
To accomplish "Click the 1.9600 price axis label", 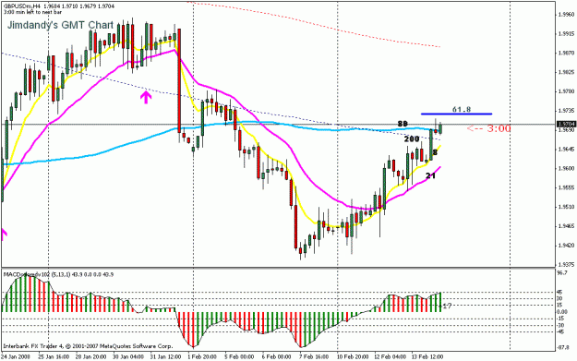I will pyautogui.click(x=567, y=168).
